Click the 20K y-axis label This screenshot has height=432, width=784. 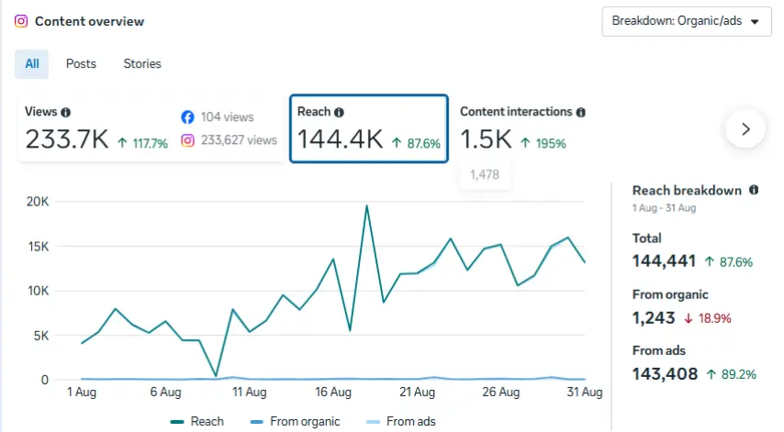click(38, 202)
